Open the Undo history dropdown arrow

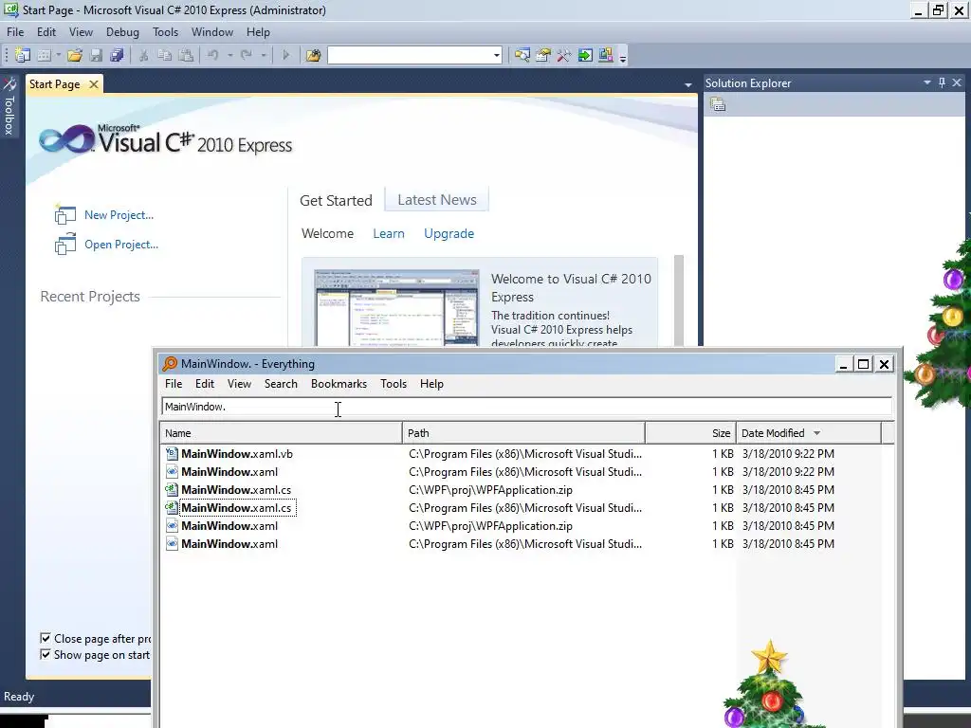coord(229,56)
